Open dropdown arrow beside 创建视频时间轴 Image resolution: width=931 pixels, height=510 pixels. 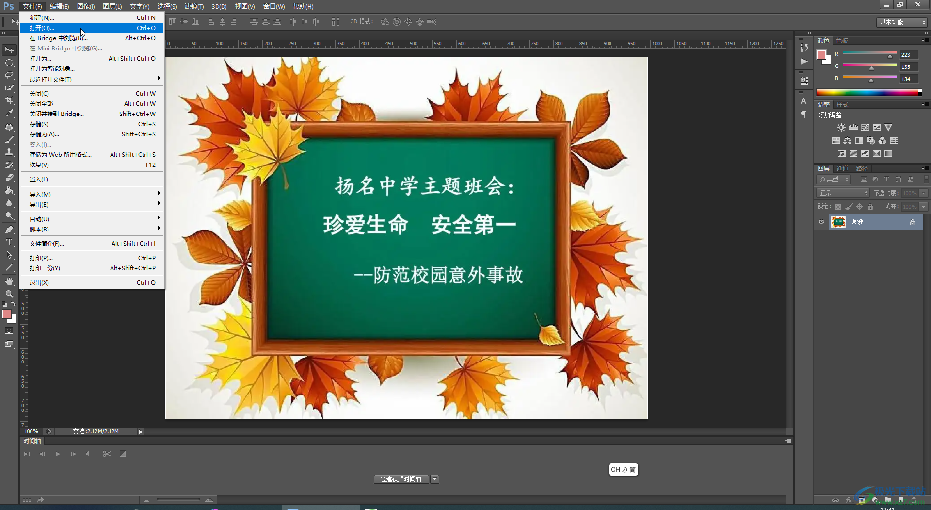435,479
